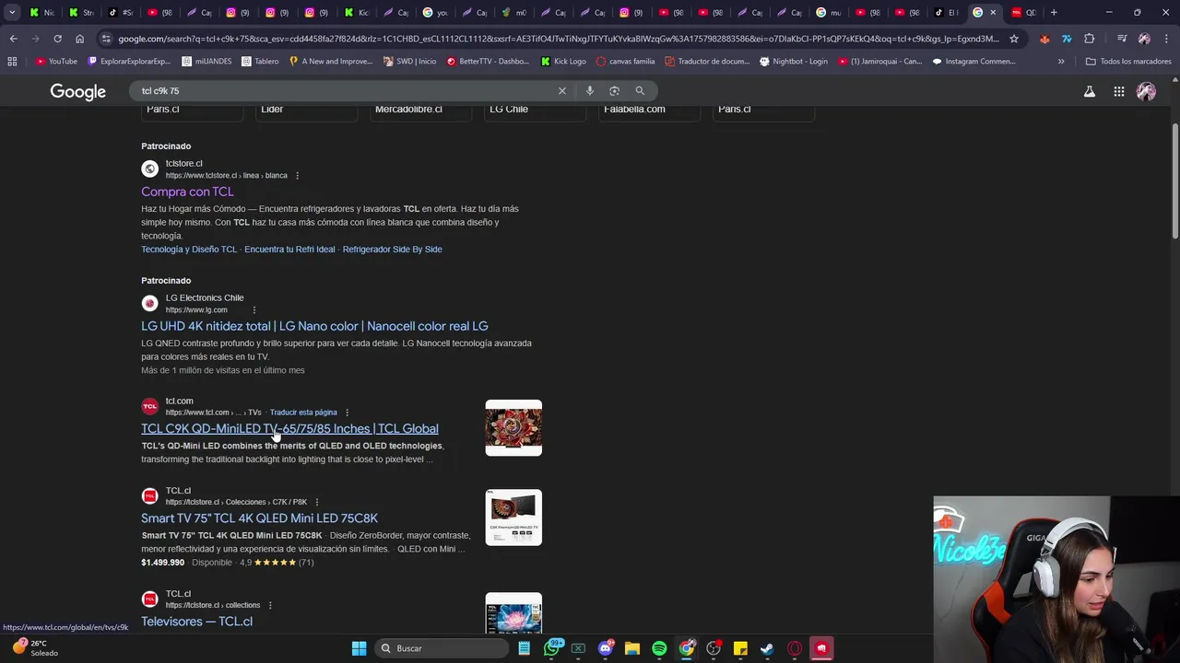Open Google apps grid
Image resolution: width=1180 pixels, height=663 pixels.
[x=1118, y=91]
